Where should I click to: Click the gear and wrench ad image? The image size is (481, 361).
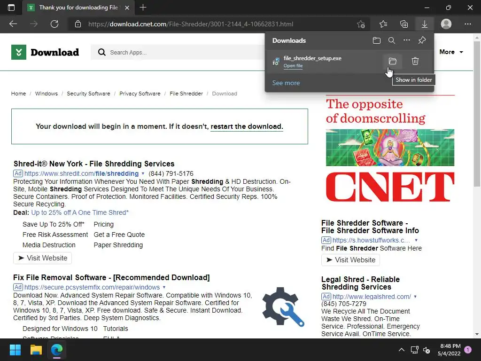pos(283,306)
